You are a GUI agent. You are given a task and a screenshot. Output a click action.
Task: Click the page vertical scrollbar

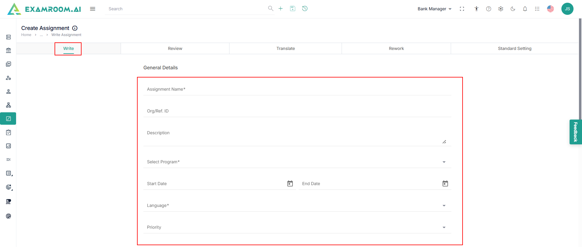pos(580,69)
